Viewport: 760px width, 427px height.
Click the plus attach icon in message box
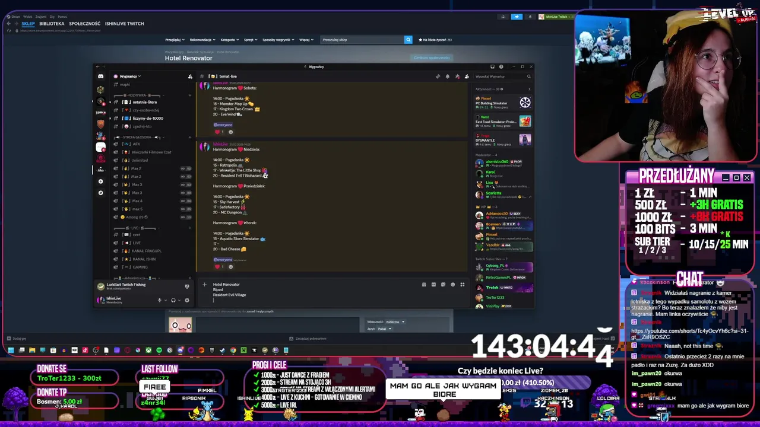(204, 285)
